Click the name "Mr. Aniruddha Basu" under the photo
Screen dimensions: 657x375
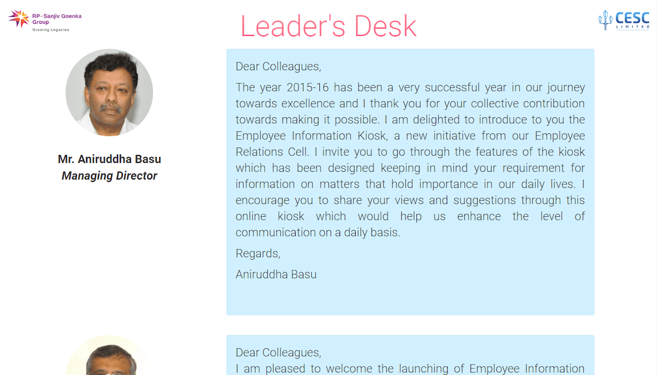(109, 159)
